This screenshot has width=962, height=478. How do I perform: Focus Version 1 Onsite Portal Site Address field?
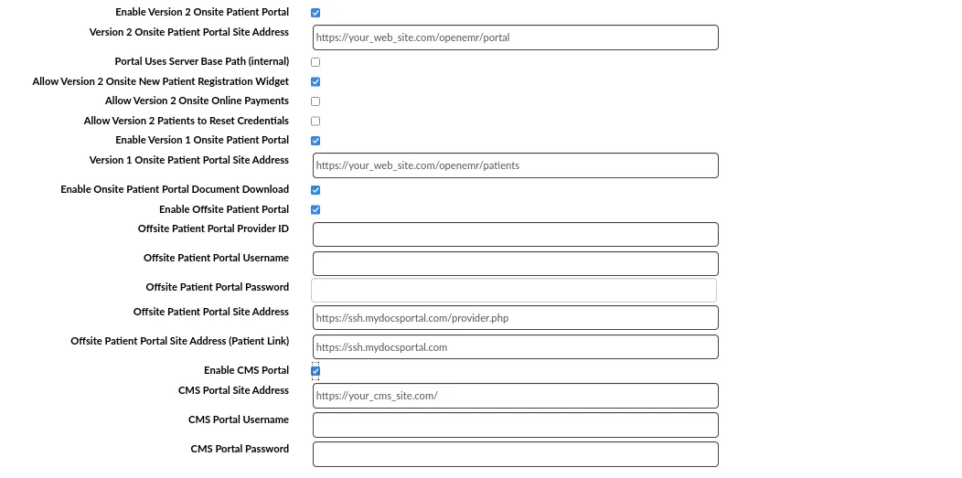coord(515,165)
